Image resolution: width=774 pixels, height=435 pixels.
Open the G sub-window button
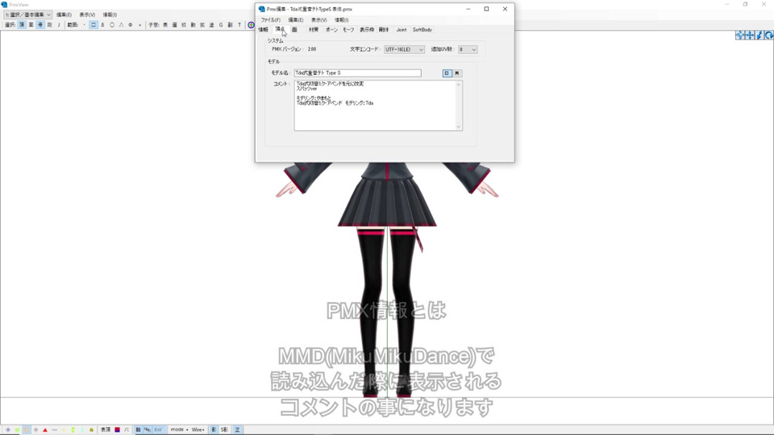coord(221,25)
